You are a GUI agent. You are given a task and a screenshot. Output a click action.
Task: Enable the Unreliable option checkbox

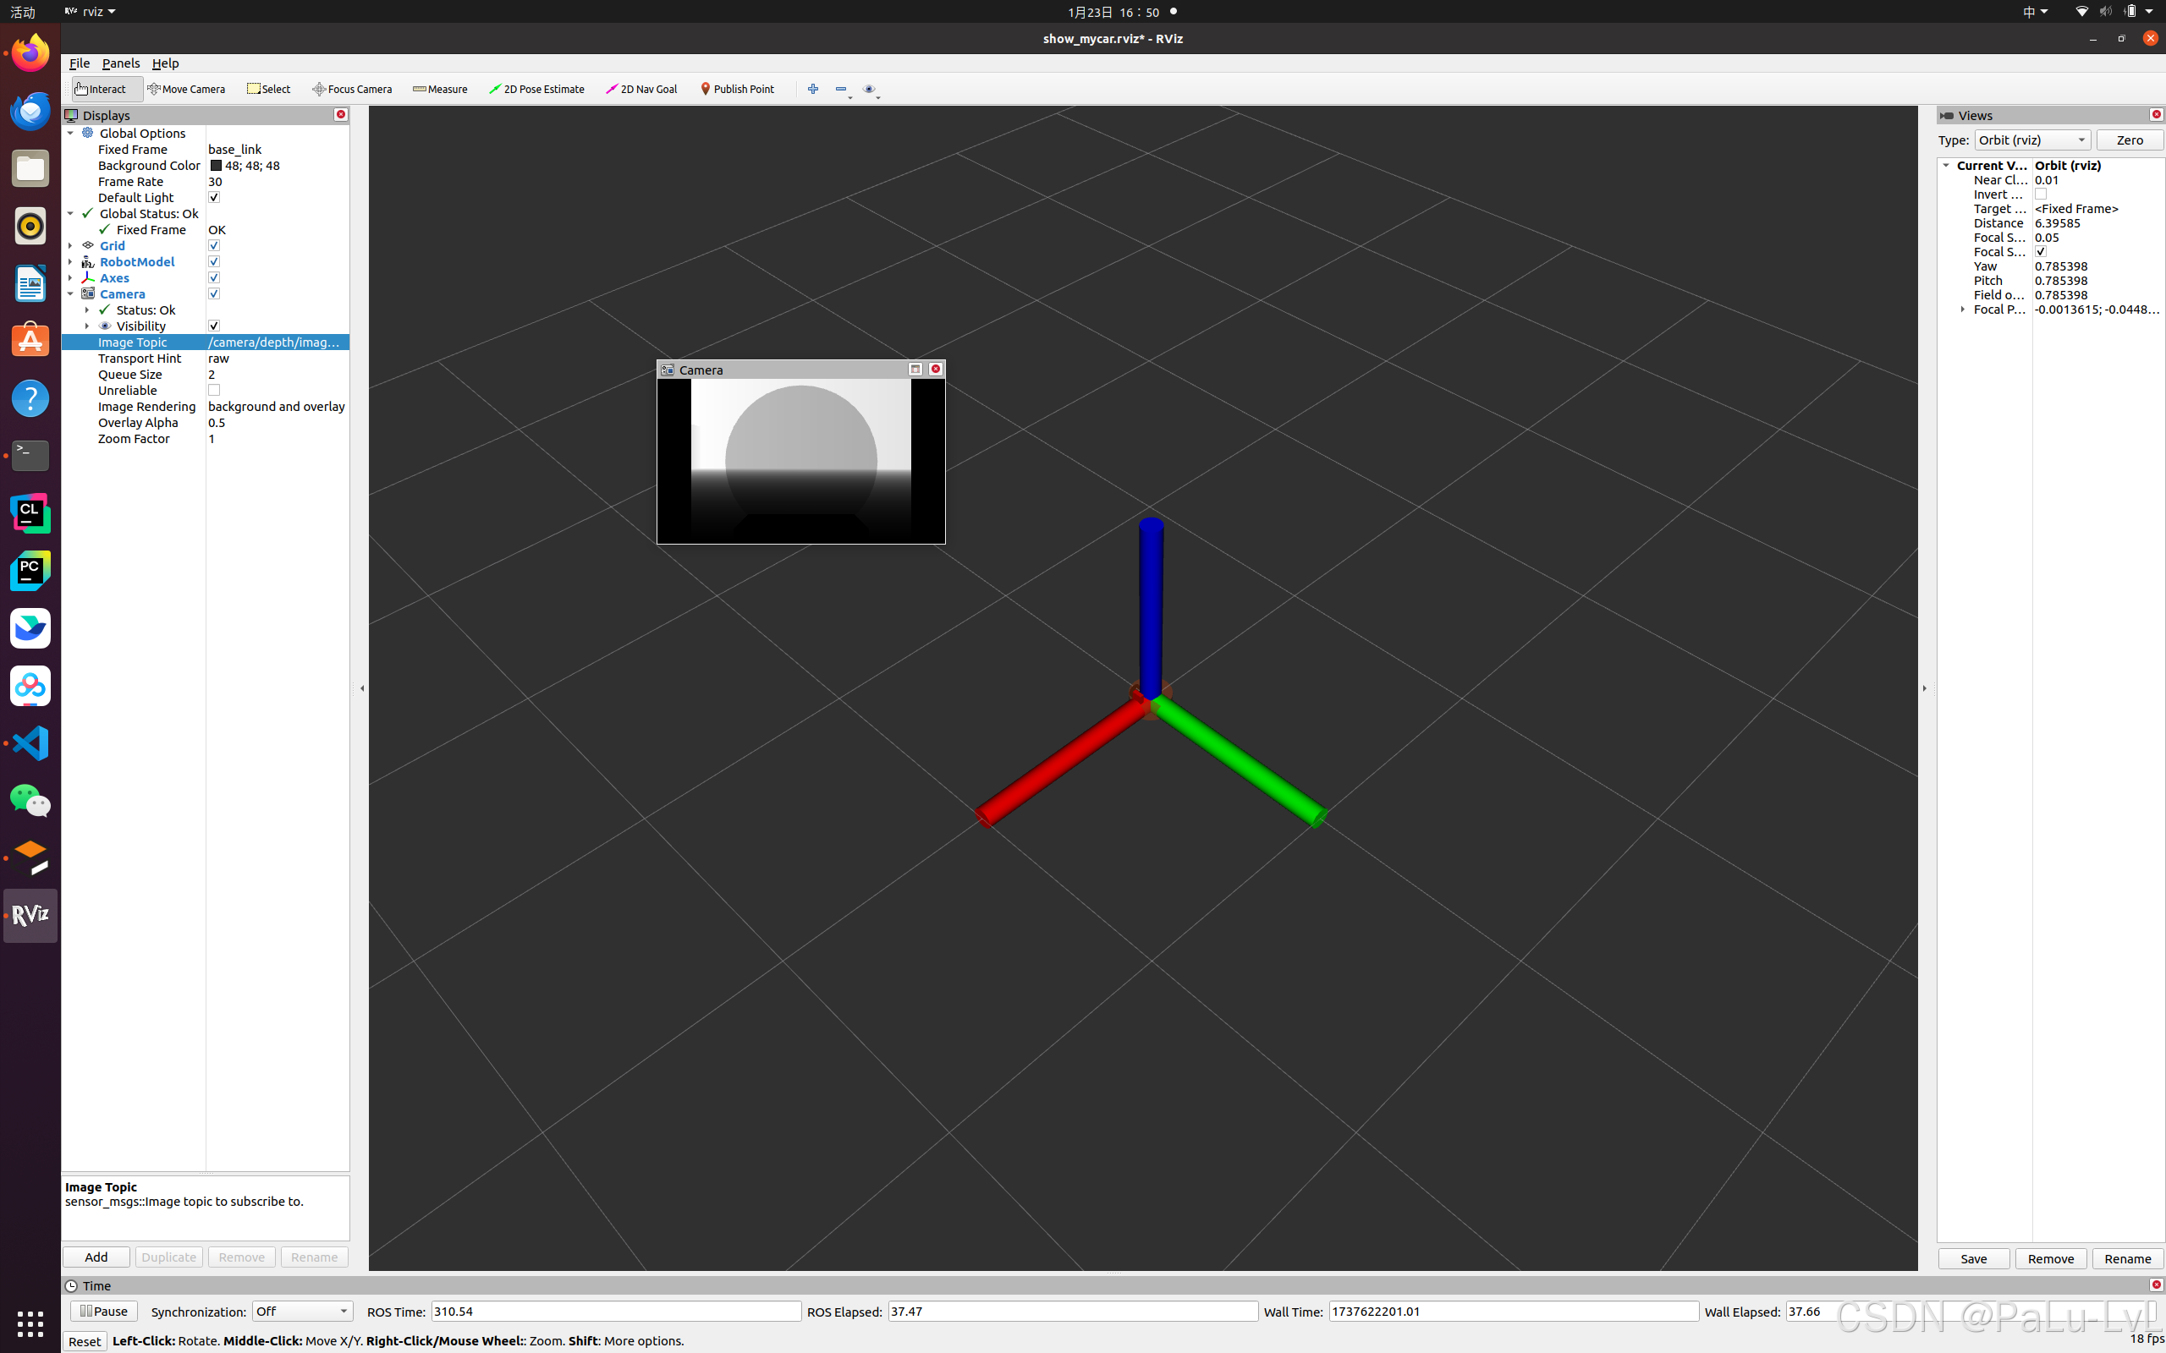coord(214,390)
